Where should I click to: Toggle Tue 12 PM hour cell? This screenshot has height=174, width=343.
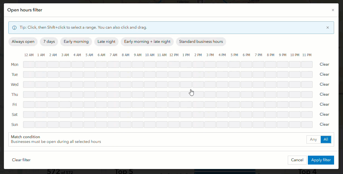point(174,74)
